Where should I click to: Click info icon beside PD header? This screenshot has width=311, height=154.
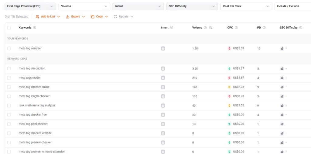pyautogui.click(x=264, y=28)
